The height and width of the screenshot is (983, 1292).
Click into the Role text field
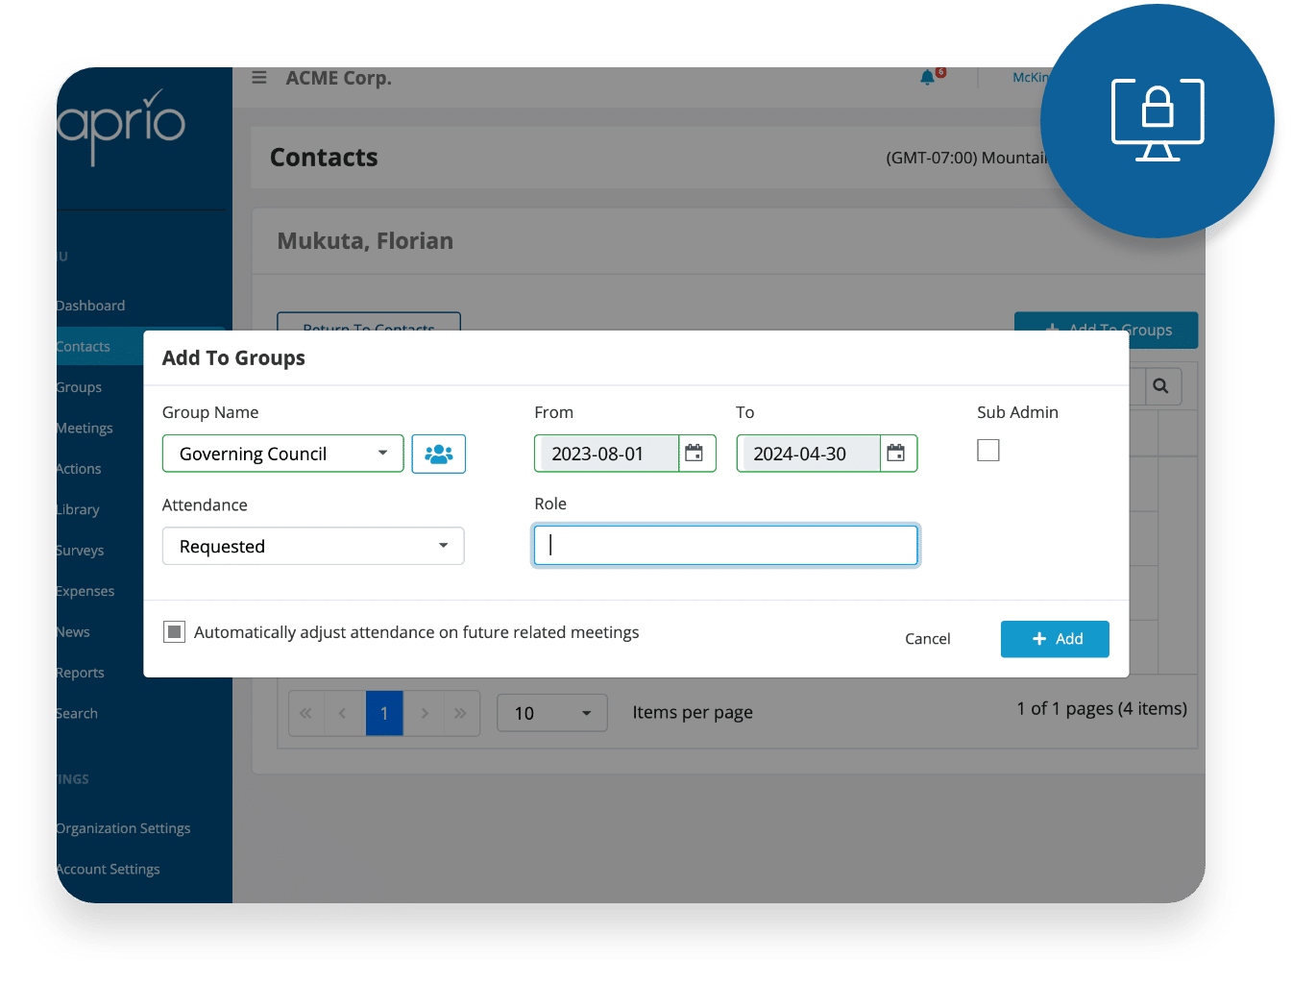(x=725, y=546)
